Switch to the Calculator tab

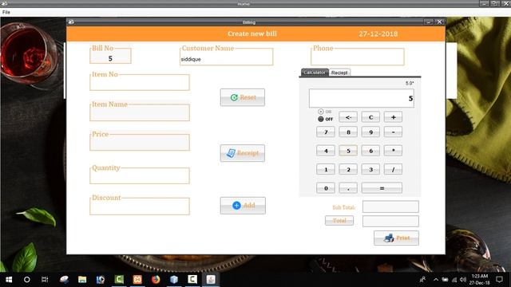pos(315,73)
